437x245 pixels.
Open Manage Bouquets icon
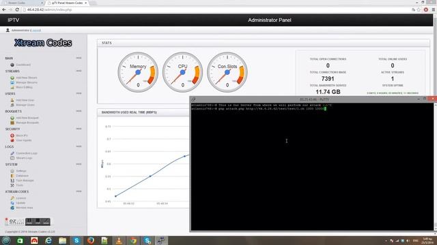pos(12,122)
